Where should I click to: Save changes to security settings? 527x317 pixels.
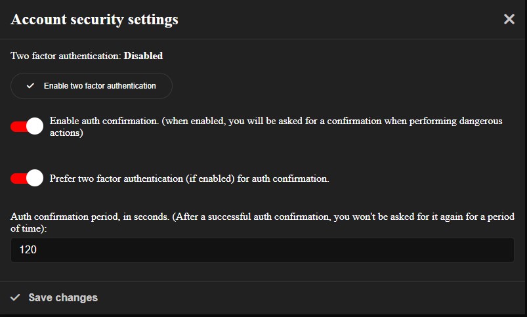tap(54, 297)
